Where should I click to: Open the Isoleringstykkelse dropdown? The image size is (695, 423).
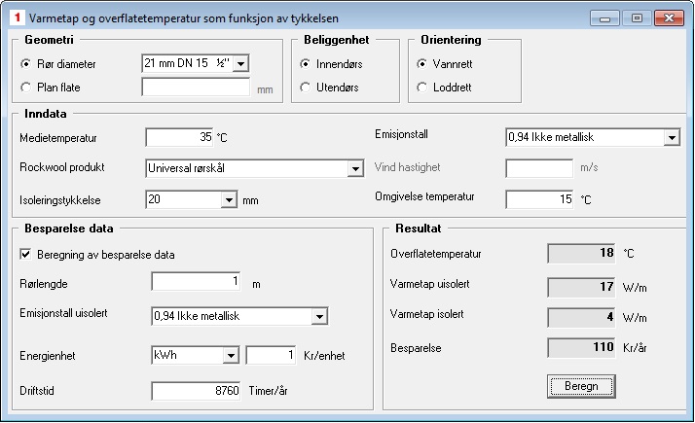[229, 199]
